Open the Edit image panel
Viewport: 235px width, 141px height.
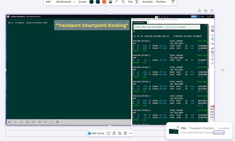point(48,2)
